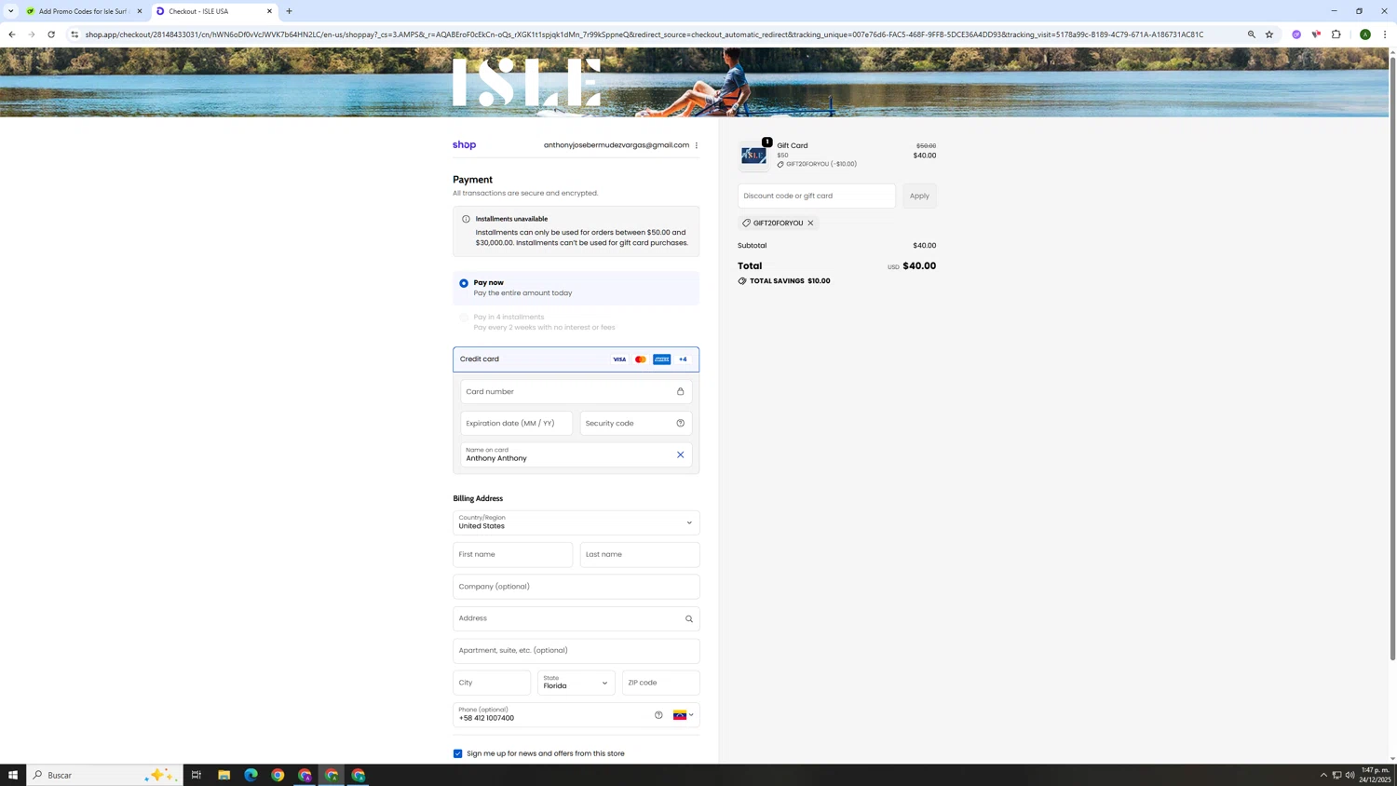Close the Add Promo Codes tab

pyautogui.click(x=140, y=11)
